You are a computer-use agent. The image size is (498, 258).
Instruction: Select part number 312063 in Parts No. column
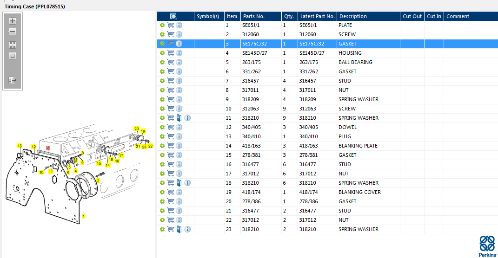(250, 109)
